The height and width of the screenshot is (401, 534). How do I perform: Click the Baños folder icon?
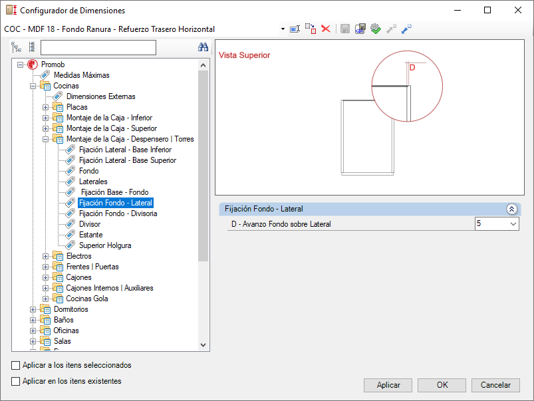[x=45, y=320]
